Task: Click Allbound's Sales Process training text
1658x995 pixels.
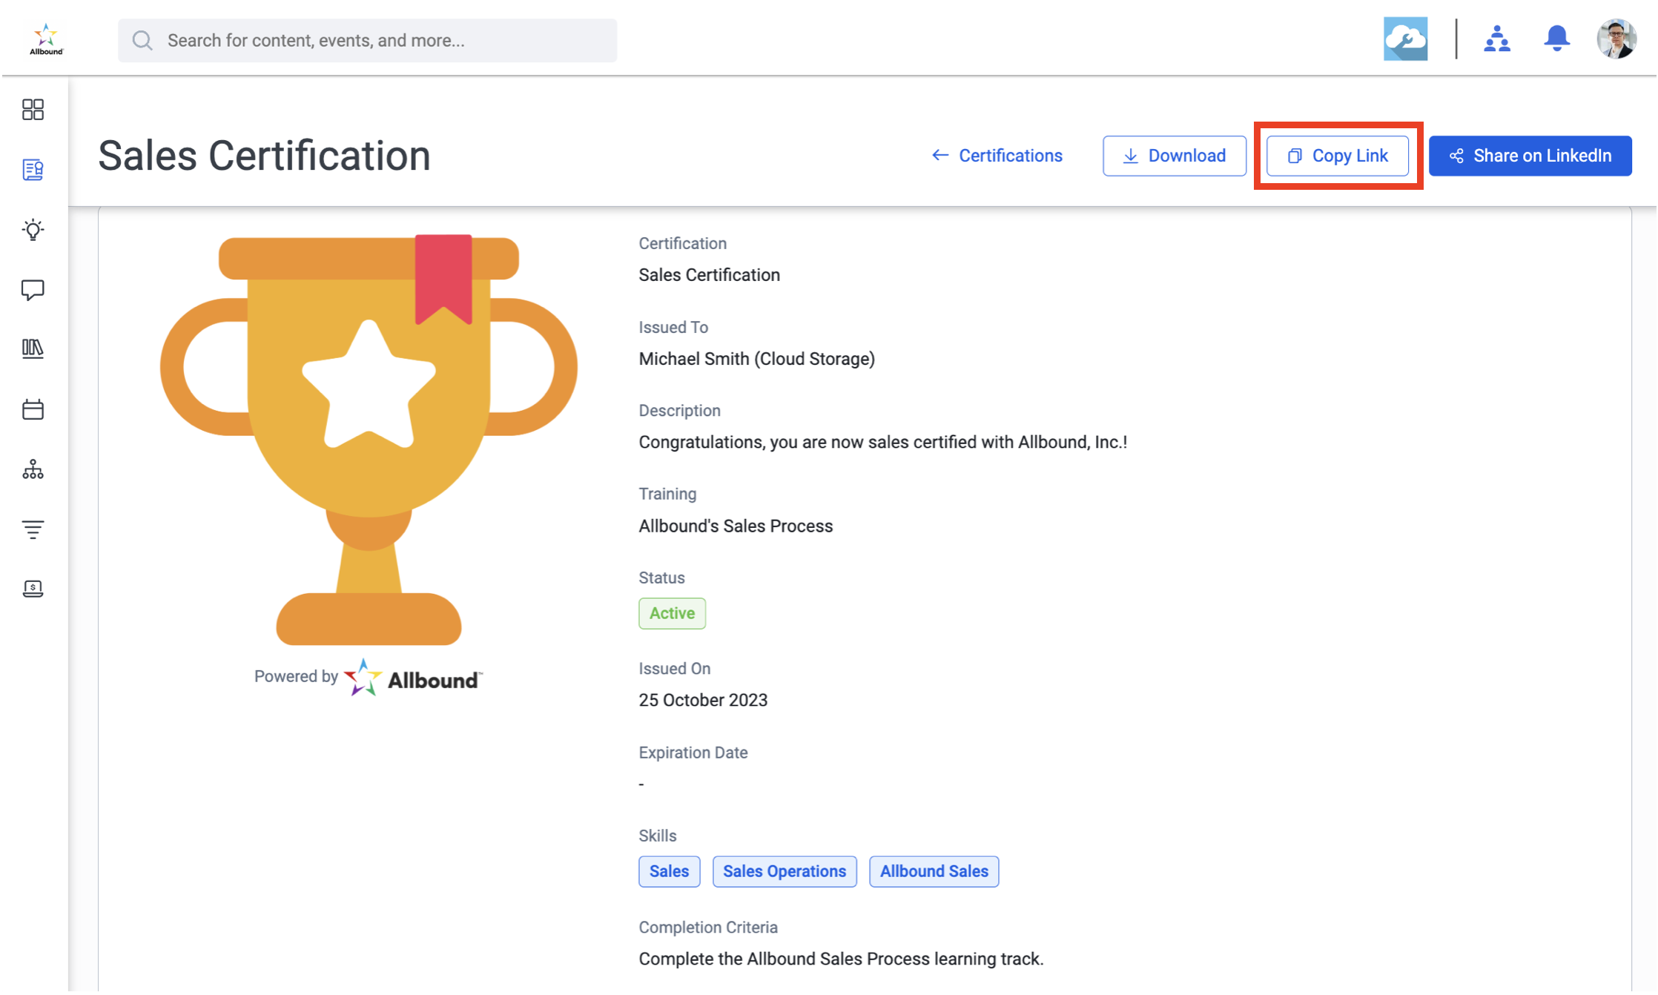Action: [736, 526]
